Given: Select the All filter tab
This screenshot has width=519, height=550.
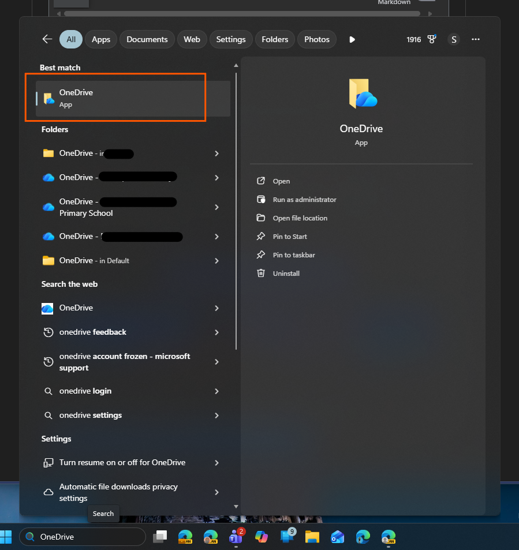Looking at the screenshot, I should coord(71,39).
